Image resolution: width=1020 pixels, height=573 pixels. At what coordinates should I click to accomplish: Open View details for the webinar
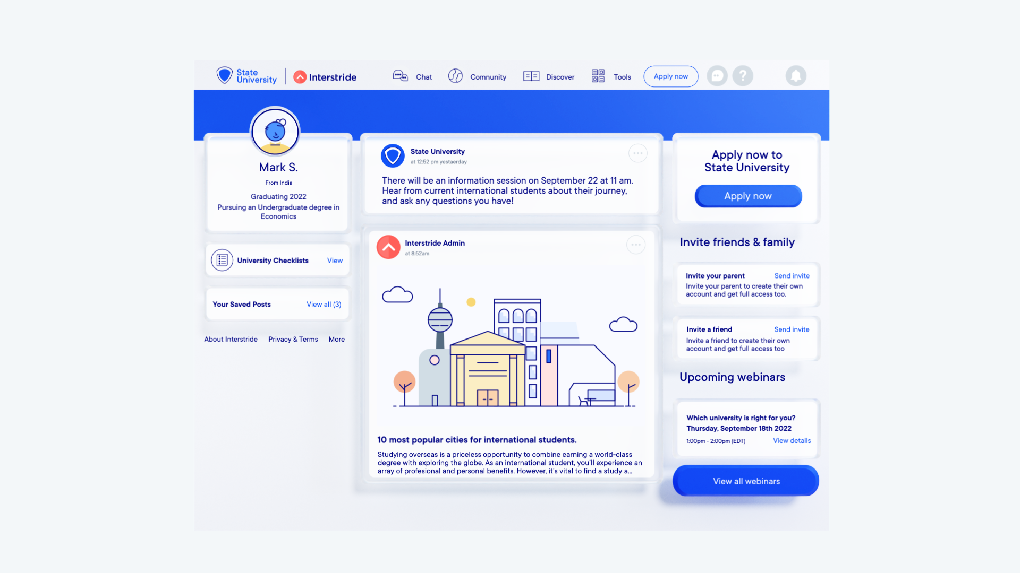click(x=792, y=441)
